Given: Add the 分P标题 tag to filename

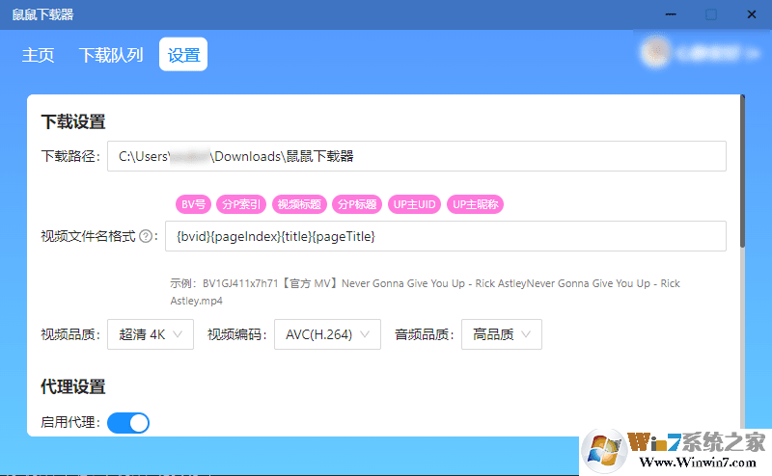Looking at the screenshot, I should click(x=356, y=204).
